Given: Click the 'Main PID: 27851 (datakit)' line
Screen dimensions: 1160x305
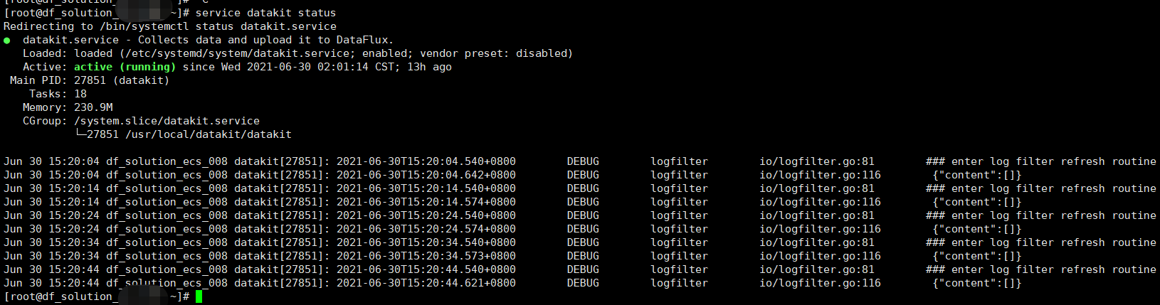Looking at the screenshot, I should (x=90, y=80).
